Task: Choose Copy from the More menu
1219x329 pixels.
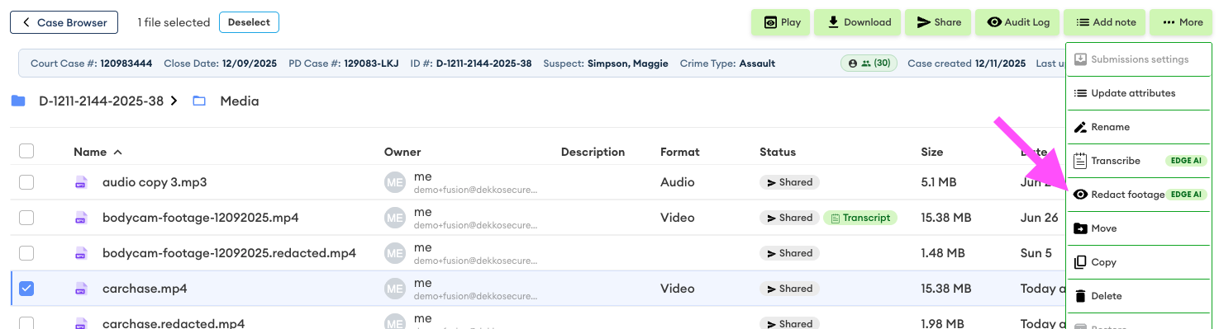Action: [1140, 262]
